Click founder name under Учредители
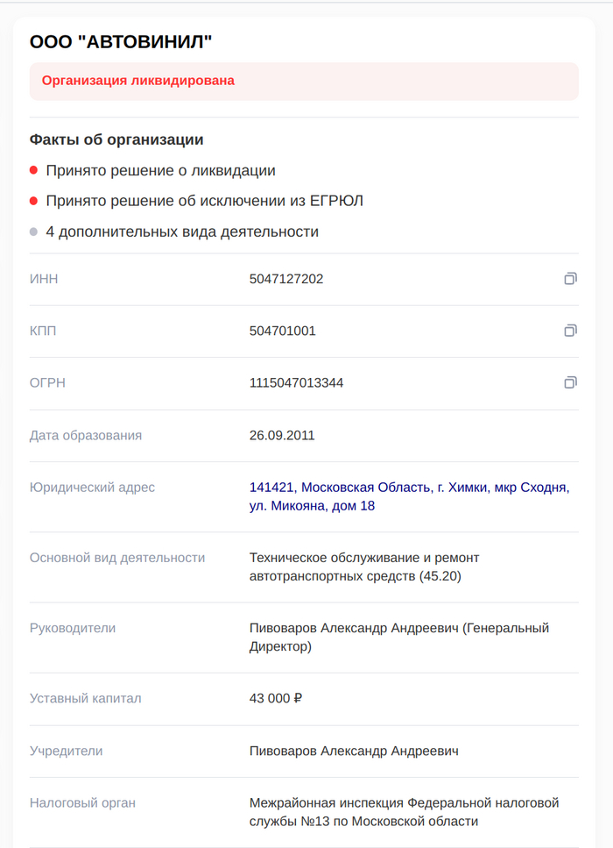Image resolution: width=613 pixels, height=848 pixels. click(x=354, y=751)
